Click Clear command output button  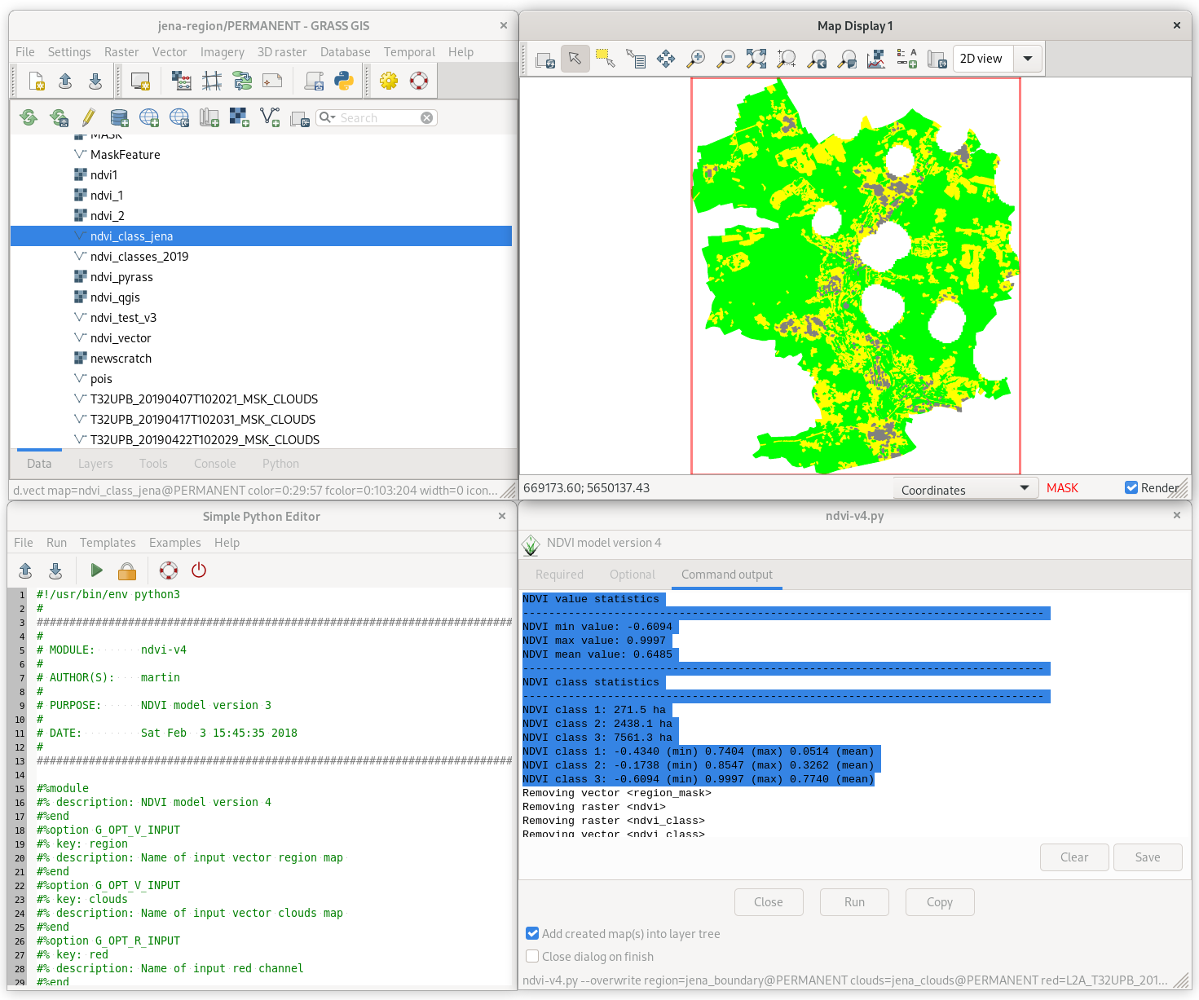(x=1074, y=857)
